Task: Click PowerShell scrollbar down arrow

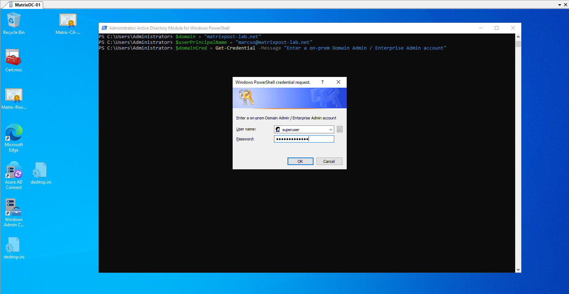Action: [518, 270]
